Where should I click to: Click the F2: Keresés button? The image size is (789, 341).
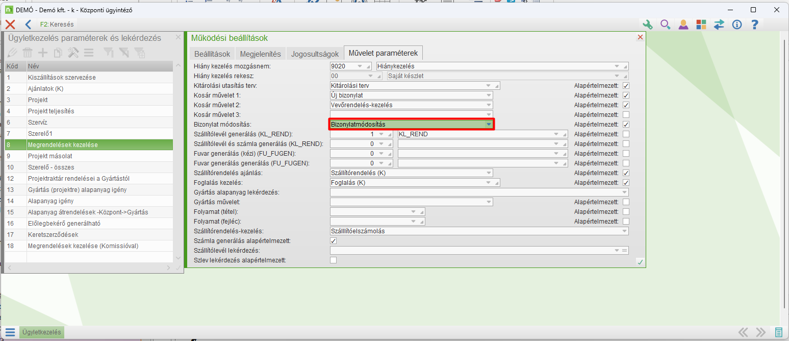[57, 24]
